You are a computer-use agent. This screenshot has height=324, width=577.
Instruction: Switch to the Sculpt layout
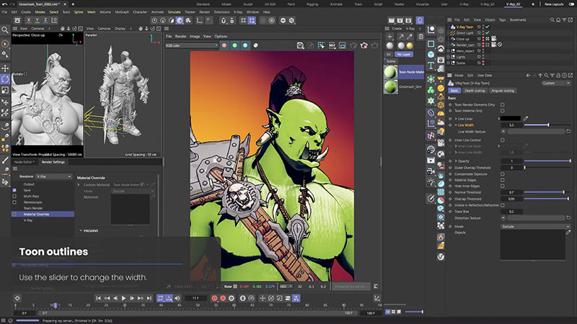point(247,4)
